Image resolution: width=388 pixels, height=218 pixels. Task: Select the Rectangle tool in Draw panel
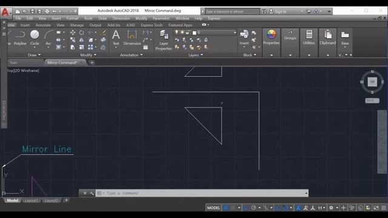pos(58,32)
